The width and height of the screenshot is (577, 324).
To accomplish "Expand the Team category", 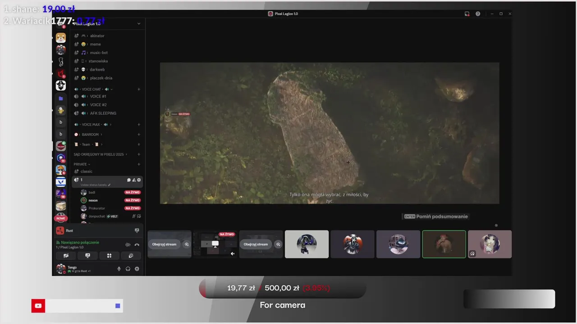I will (x=88, y=144).
